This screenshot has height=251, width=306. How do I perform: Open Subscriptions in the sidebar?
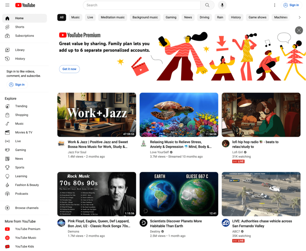24,36
